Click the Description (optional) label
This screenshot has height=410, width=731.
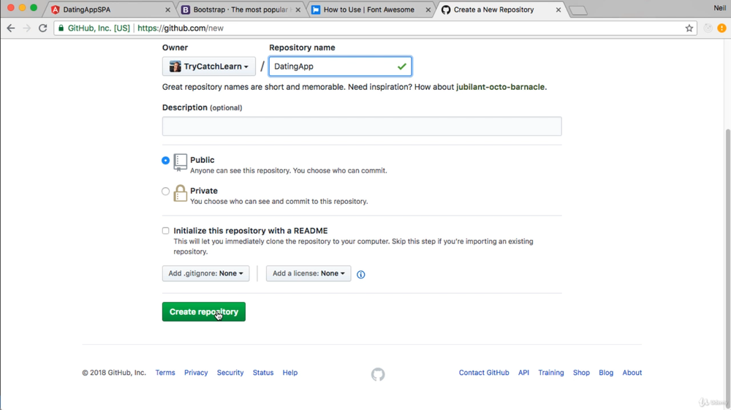[x=202, y=107]
